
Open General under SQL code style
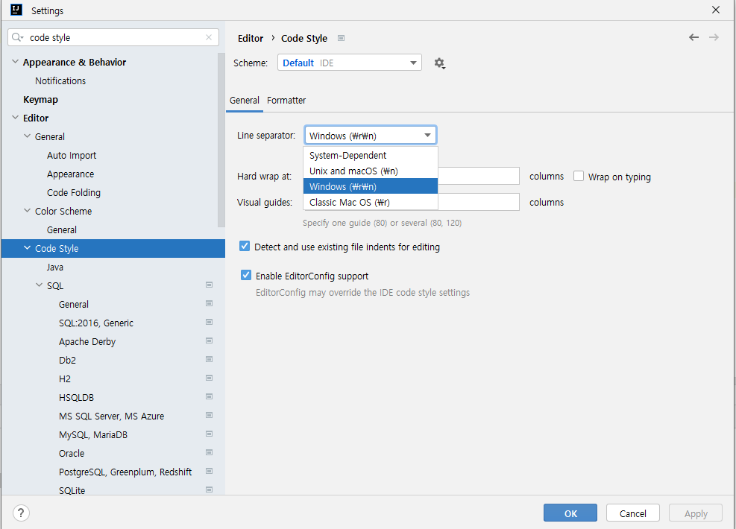(74, 305)
